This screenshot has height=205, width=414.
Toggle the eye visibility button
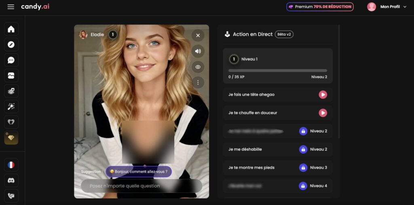click(198, 67)
